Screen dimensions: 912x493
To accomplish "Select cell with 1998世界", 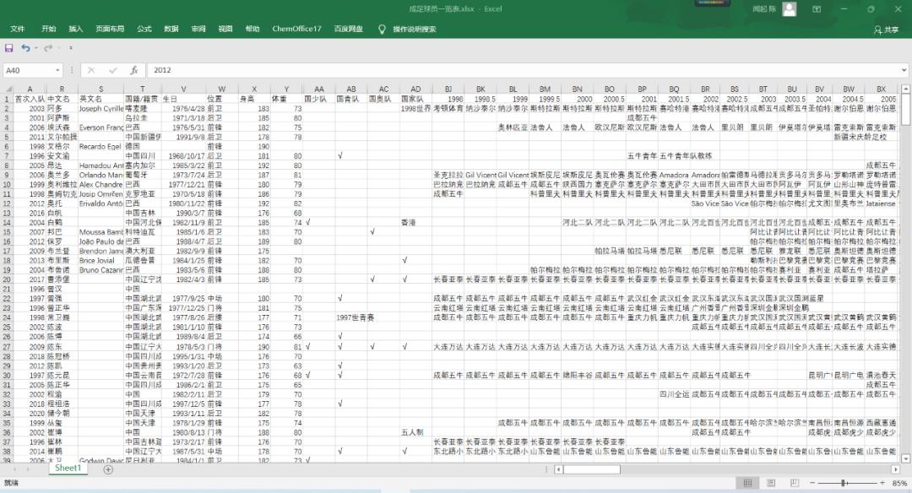I will 415,109.
